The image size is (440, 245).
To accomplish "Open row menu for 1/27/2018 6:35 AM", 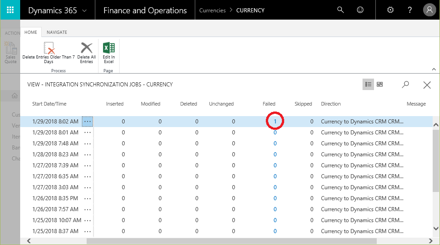I will [88, 176].
